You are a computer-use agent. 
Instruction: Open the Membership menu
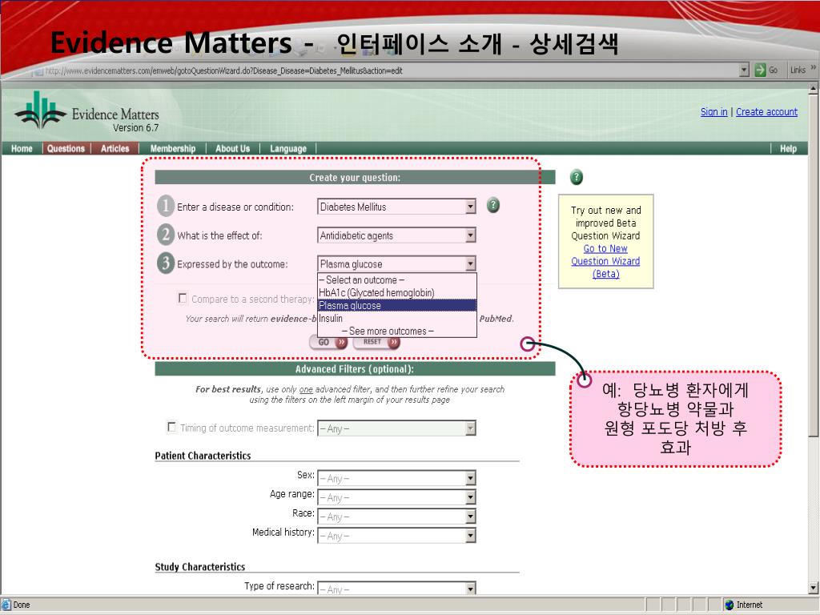click(x=173, y=148)
